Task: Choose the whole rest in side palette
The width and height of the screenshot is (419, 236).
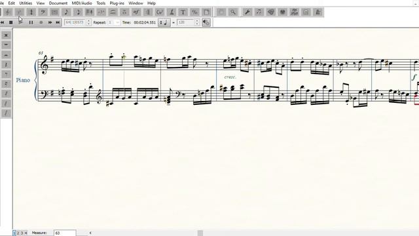Action: point(6,45)
